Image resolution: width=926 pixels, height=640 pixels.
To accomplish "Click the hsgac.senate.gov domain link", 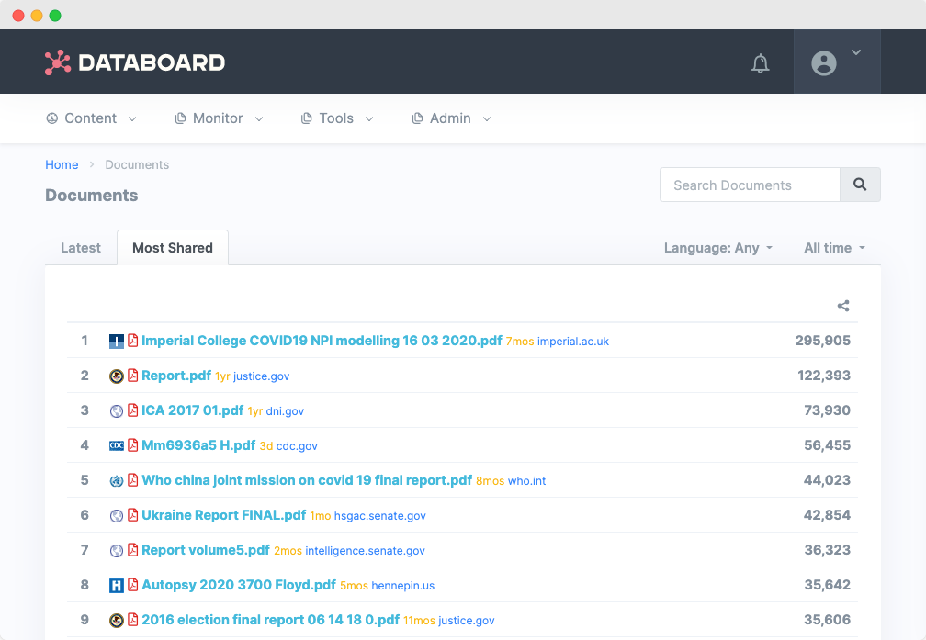I will pos(379,515).
